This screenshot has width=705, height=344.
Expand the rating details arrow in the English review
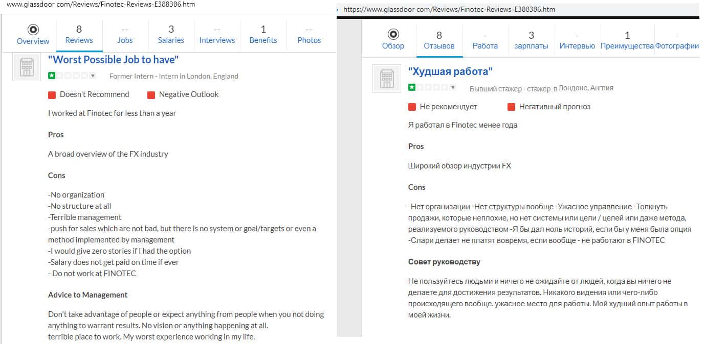(x=93, y=76)
